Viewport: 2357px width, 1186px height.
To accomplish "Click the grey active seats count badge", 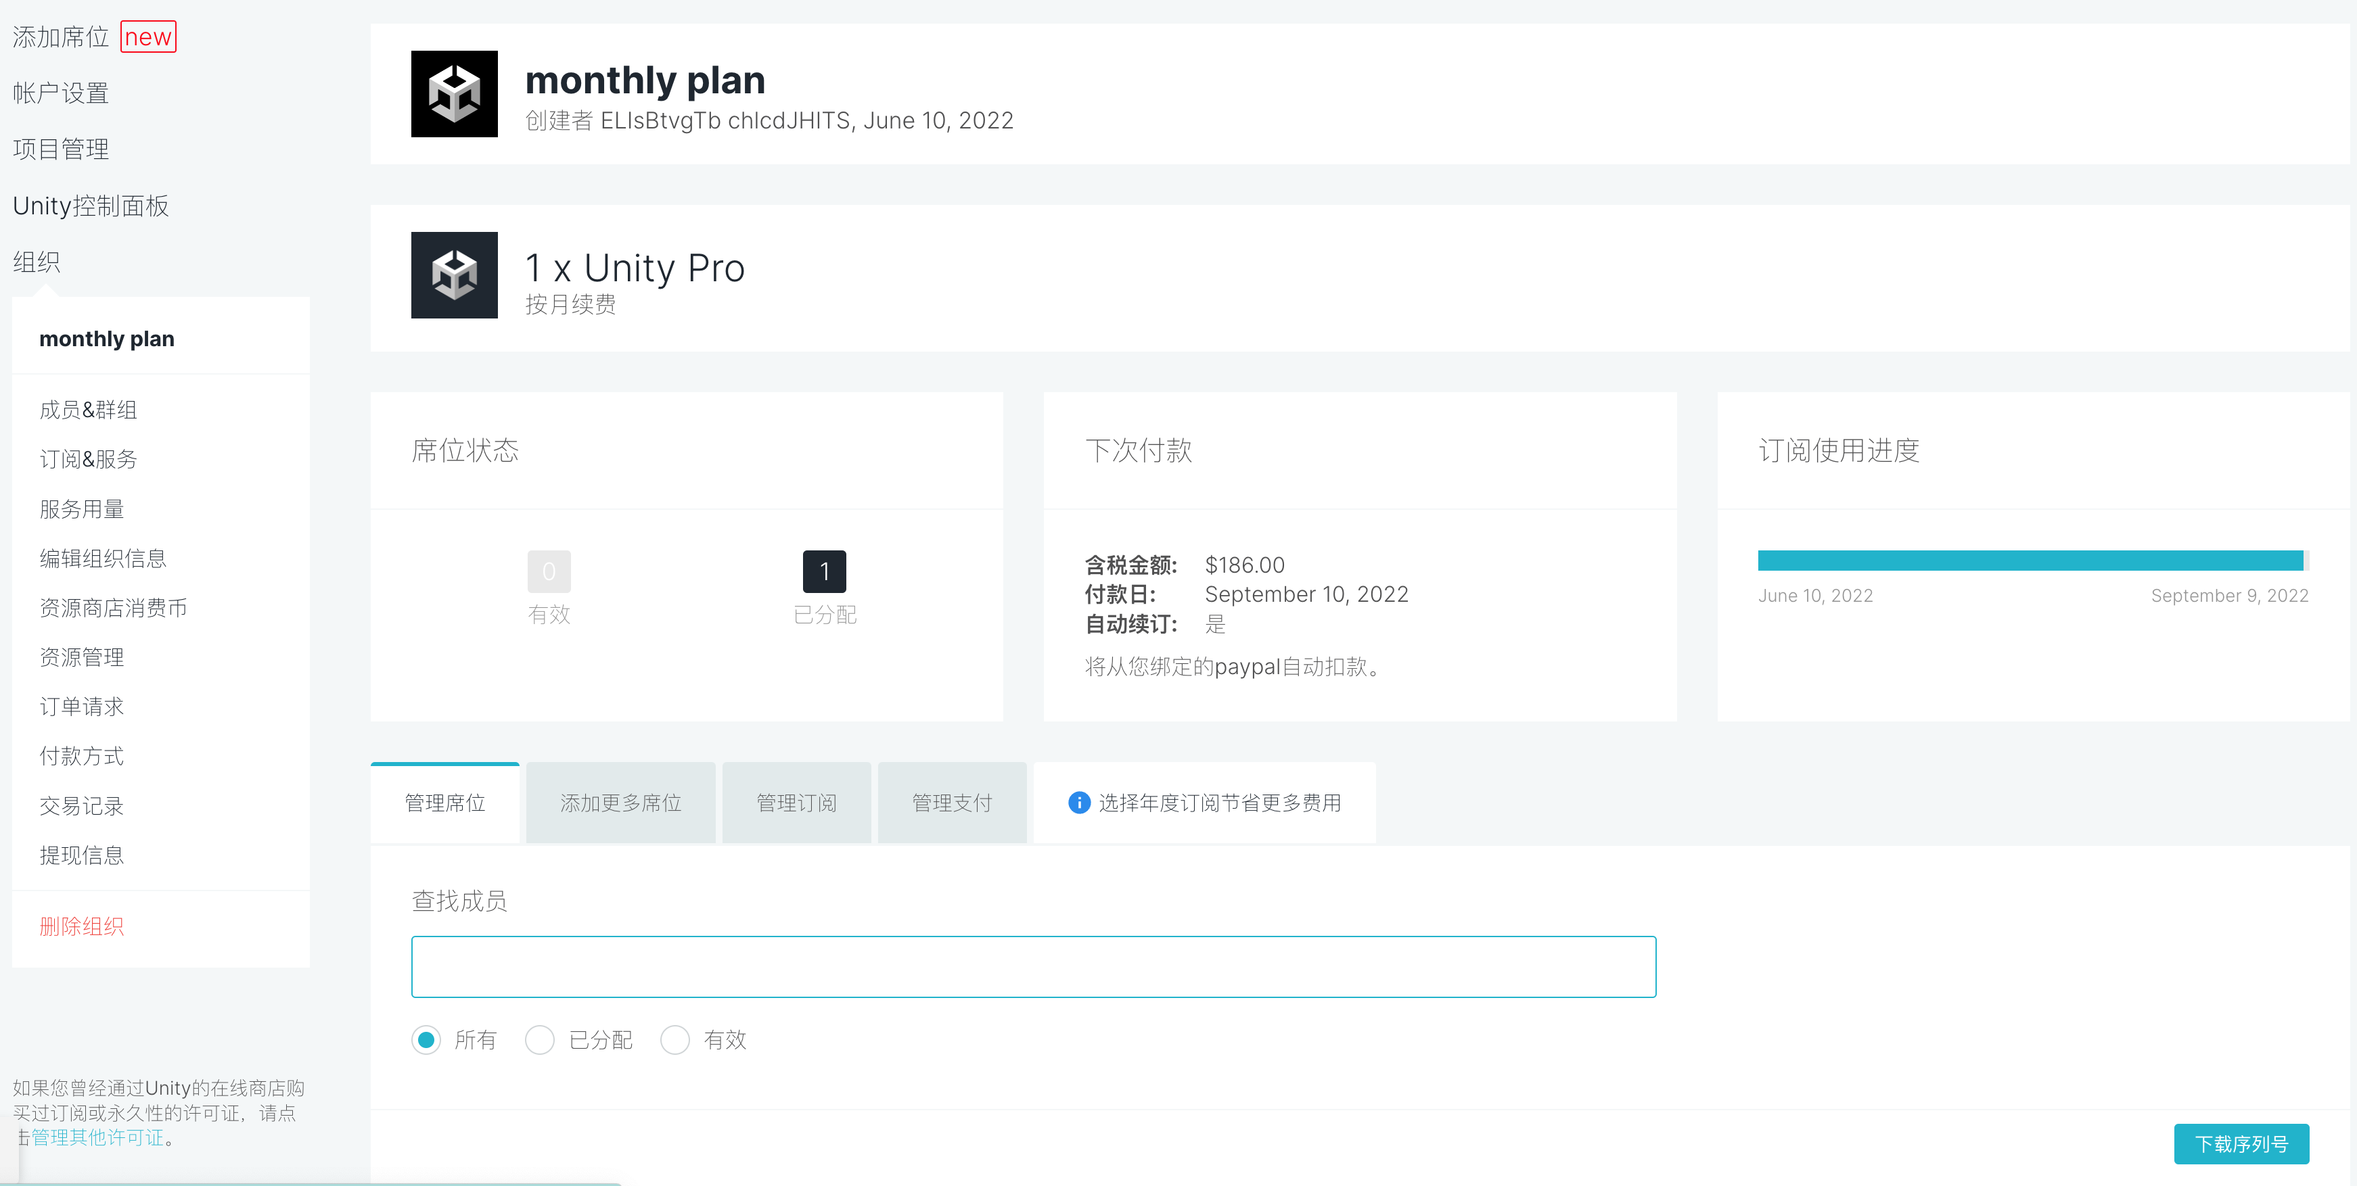I will 549,571.
